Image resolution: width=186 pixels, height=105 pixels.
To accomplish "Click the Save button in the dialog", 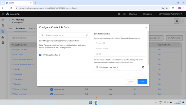I will (142, 82).
